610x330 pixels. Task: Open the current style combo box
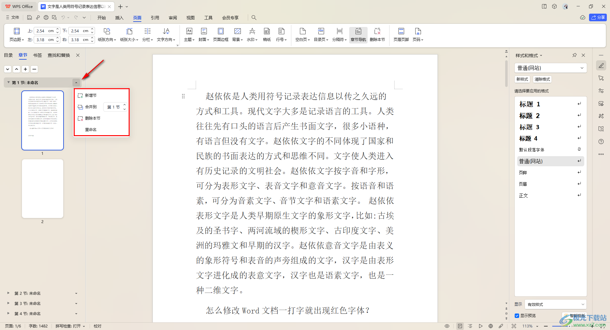point(551,68)
